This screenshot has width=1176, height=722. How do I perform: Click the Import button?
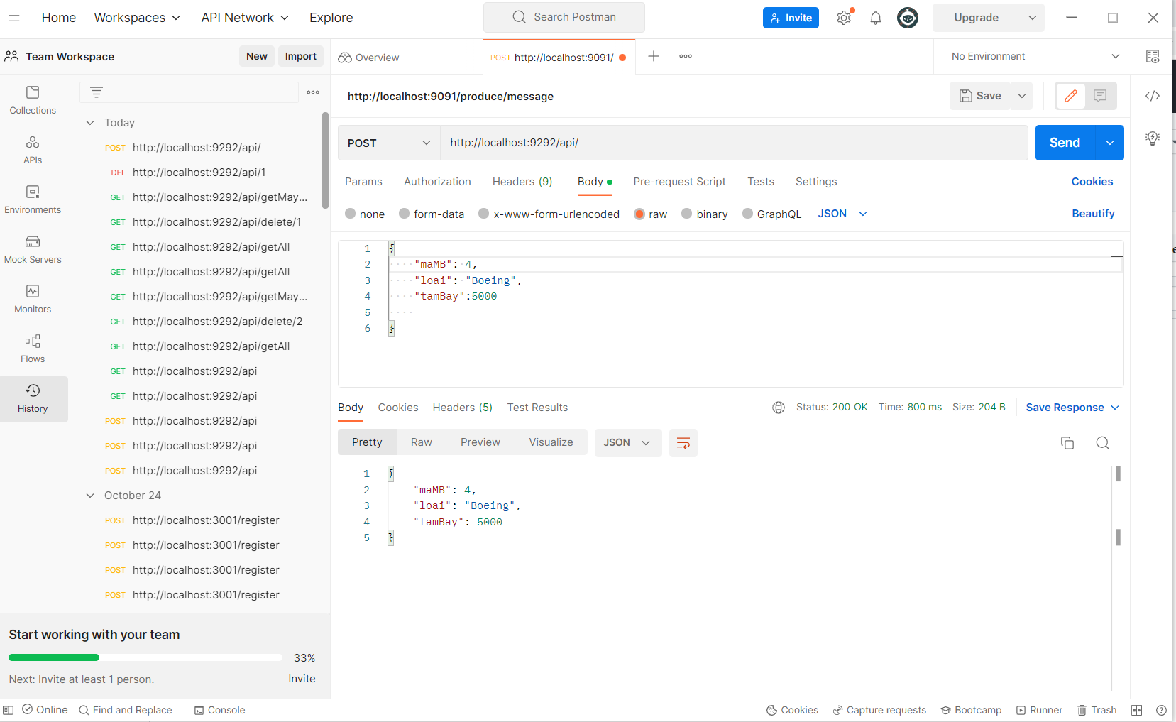301,56
